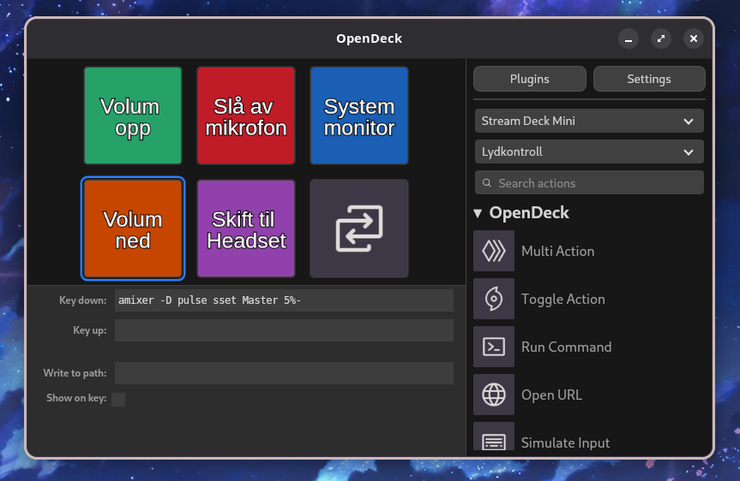Select the Simulate Input keyboard icon
The height and width of the screenshot is (481, 740).
[x=494, y=440]
